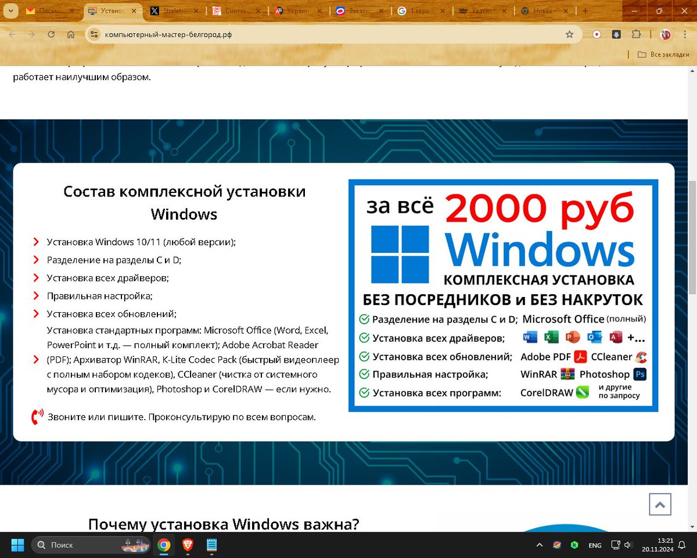Click the scroll-to-top arrow button
697x558 pixels.
point(660,505)
